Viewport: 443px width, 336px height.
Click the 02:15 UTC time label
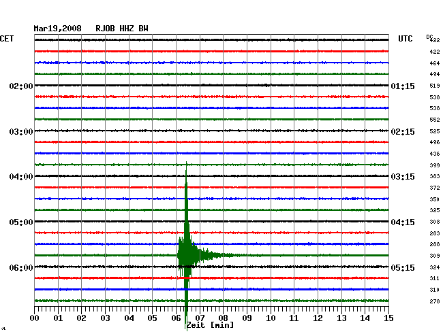(x=403, y=132)
